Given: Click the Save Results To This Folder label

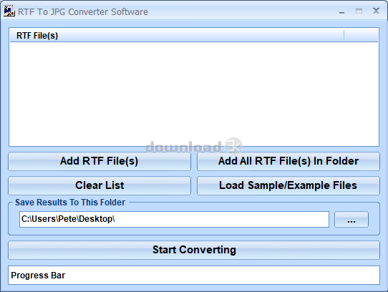Looking at the screenshot, I should click(70, 203).
